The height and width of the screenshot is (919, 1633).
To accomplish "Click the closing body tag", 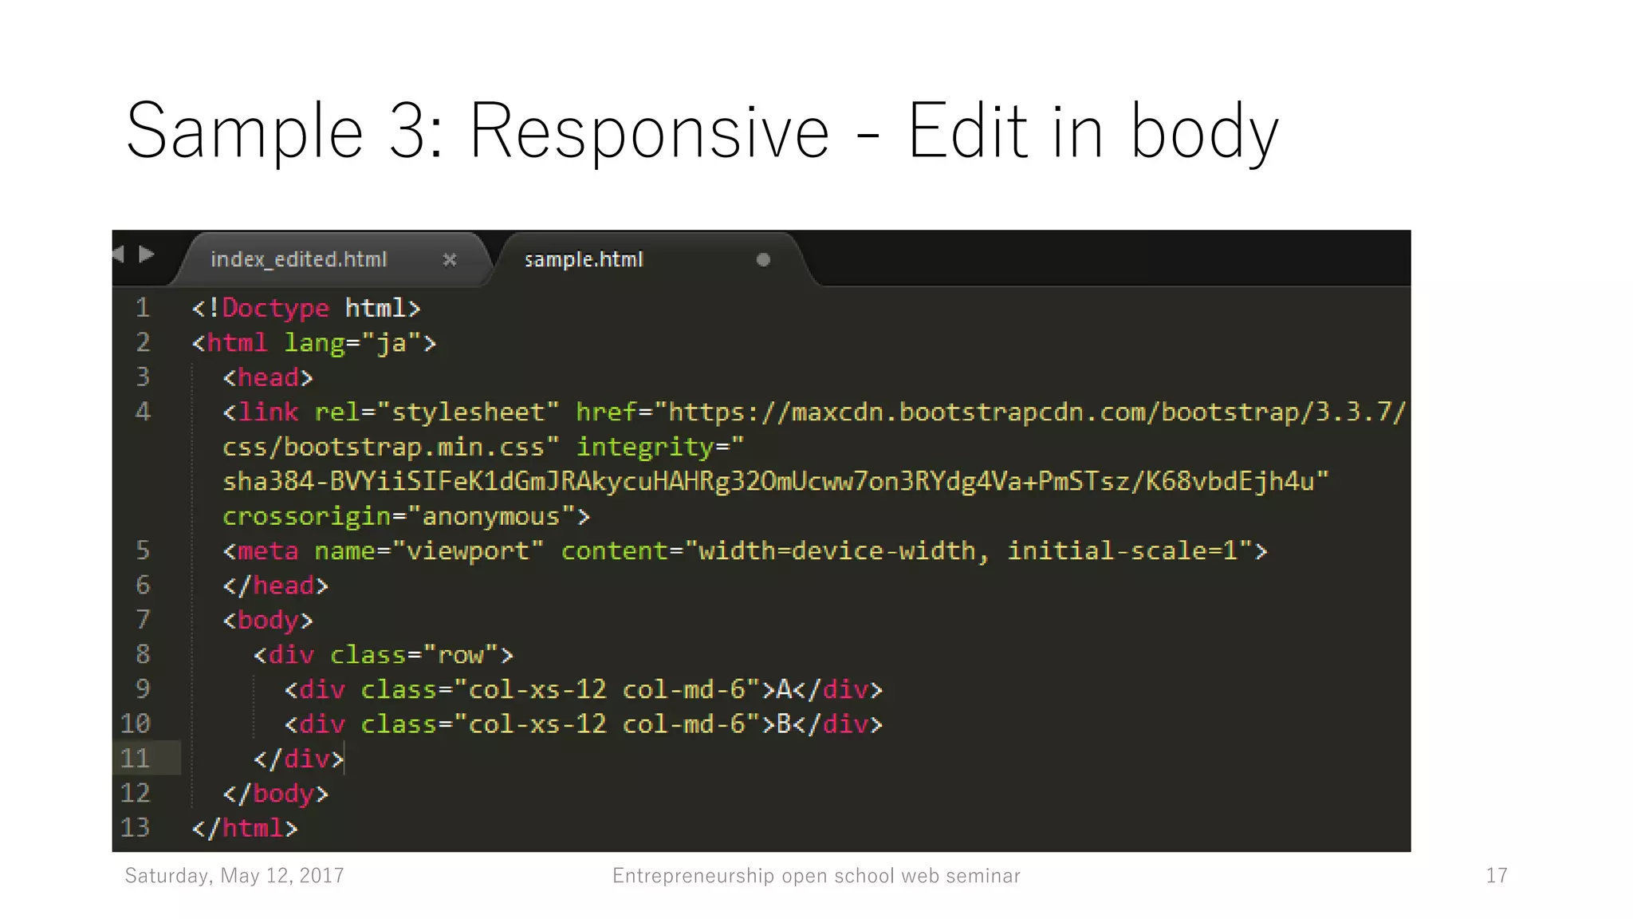I will tap(275, 793).
